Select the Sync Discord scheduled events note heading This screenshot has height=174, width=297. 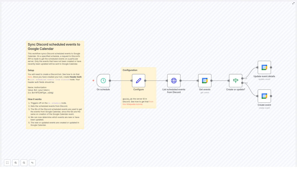point(54,47)
